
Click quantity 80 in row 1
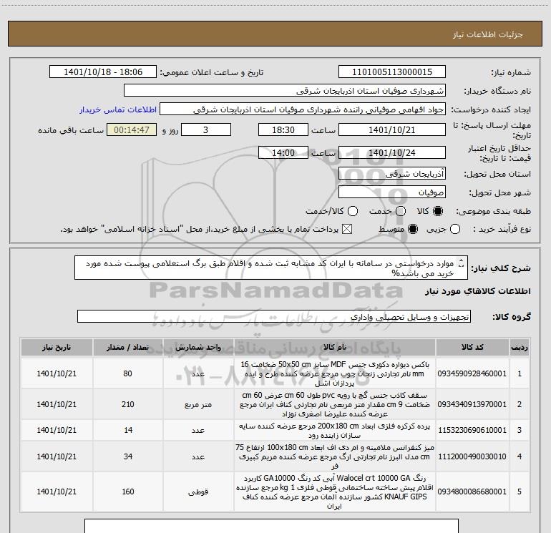coord(128,373)
